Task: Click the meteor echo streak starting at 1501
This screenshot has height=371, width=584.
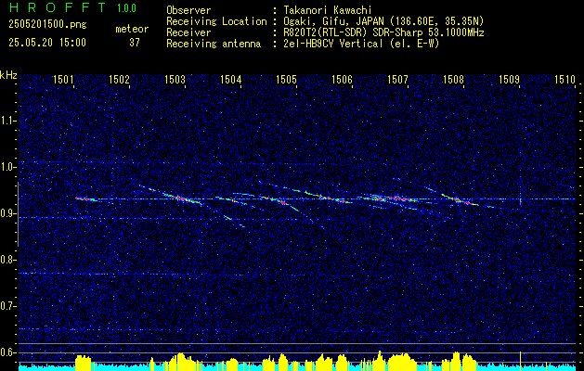Action: point(86,199)
